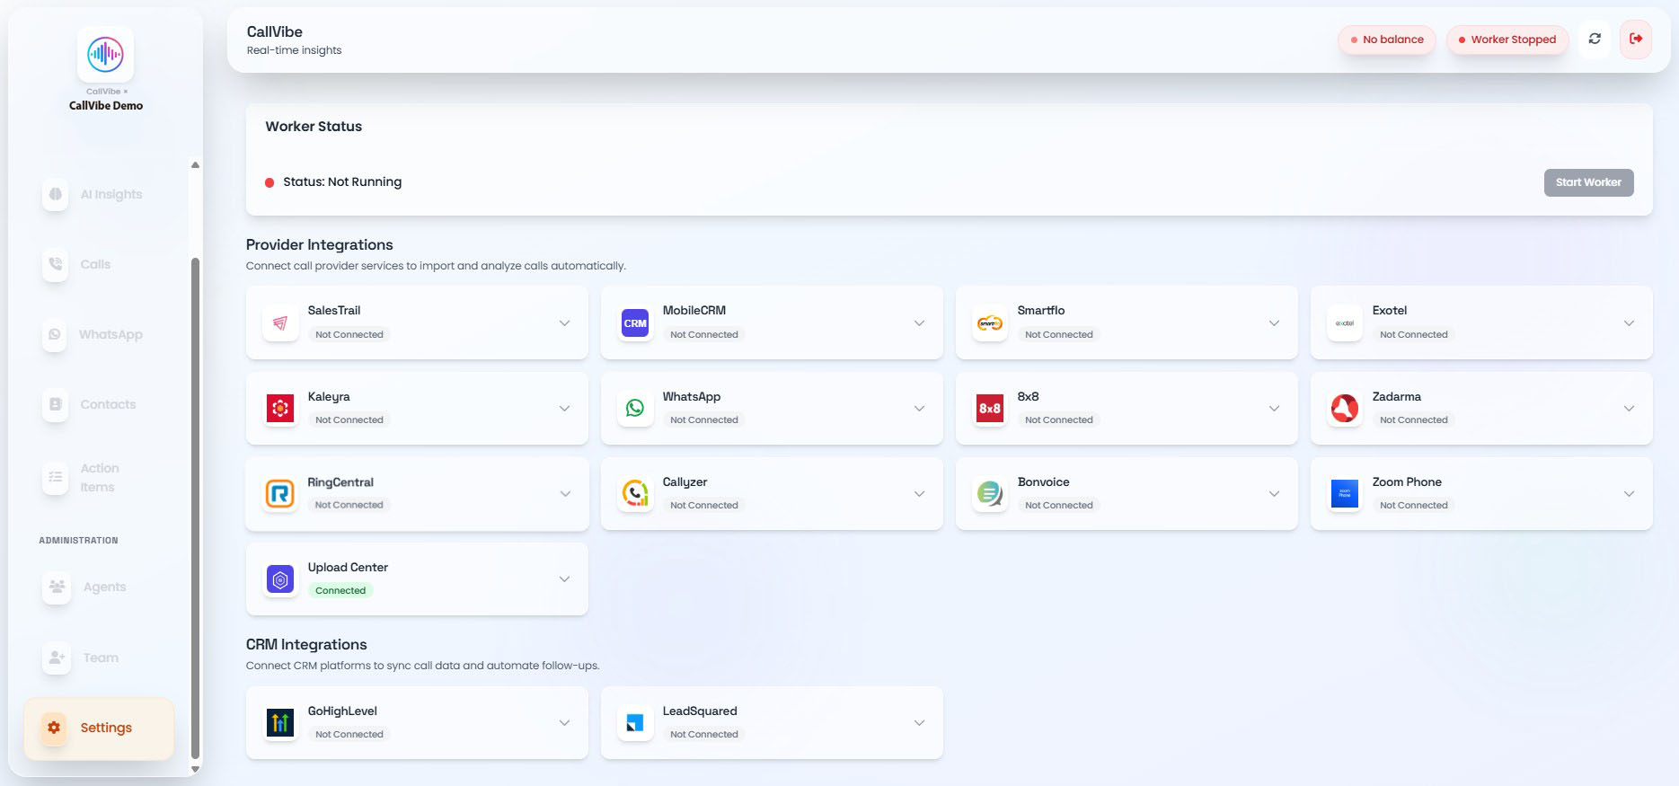Click the Zadarma logo icon
This screenshot has width=1679, height=786.
pyautogui.click(x=1345, y=409)
